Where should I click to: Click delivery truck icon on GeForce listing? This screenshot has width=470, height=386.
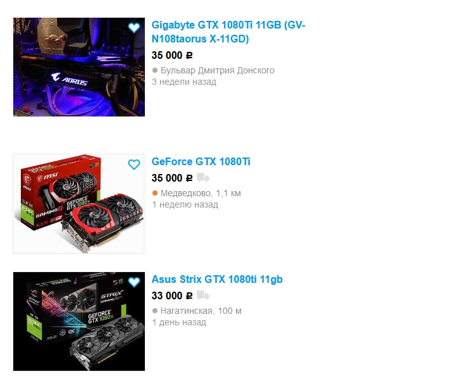pyautogui.click(x=203, y=178)
